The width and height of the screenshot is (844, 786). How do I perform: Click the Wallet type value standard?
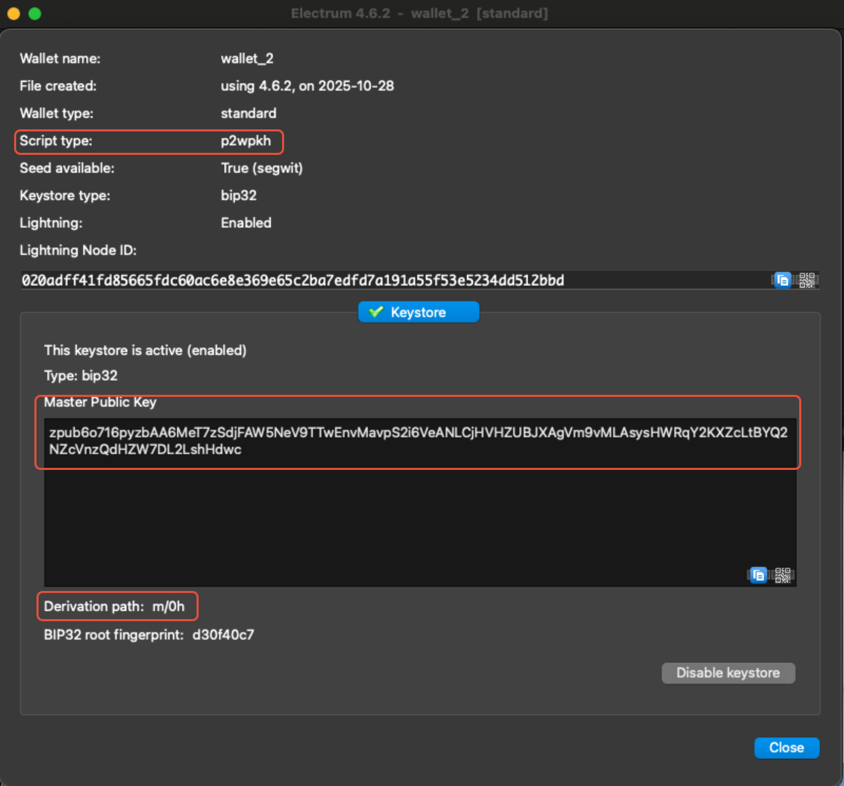click(249, 113)
